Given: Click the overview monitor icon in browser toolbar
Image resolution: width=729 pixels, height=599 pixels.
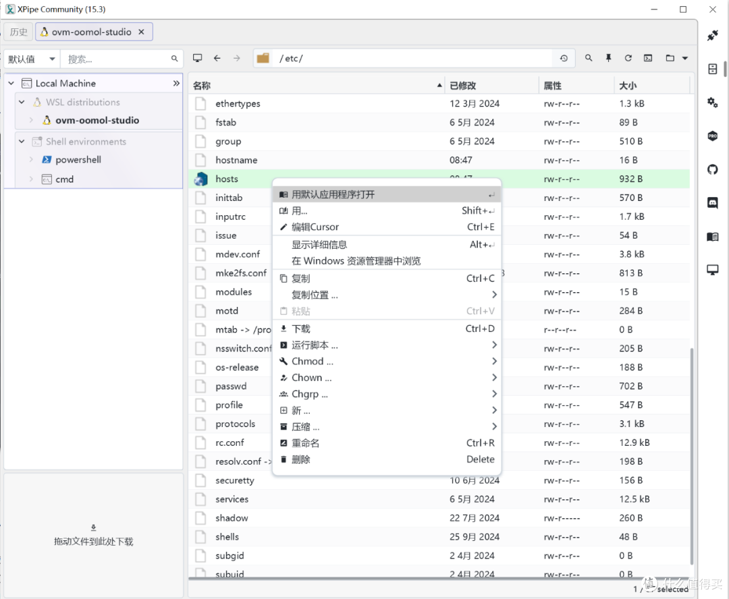Looking at the screenshot, I should click(x=198, y=58).
